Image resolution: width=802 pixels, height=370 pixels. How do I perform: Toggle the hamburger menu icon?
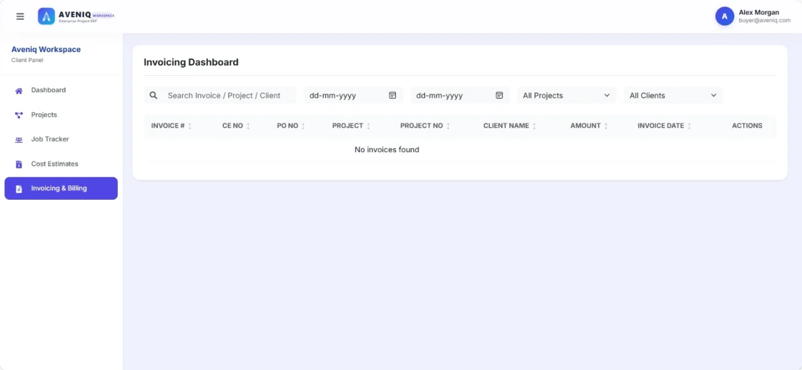[20, 16]
